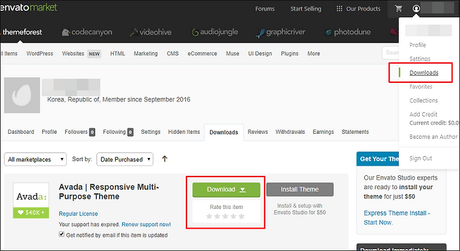
Task: Select the Muse category
Action: coord(233,54)
